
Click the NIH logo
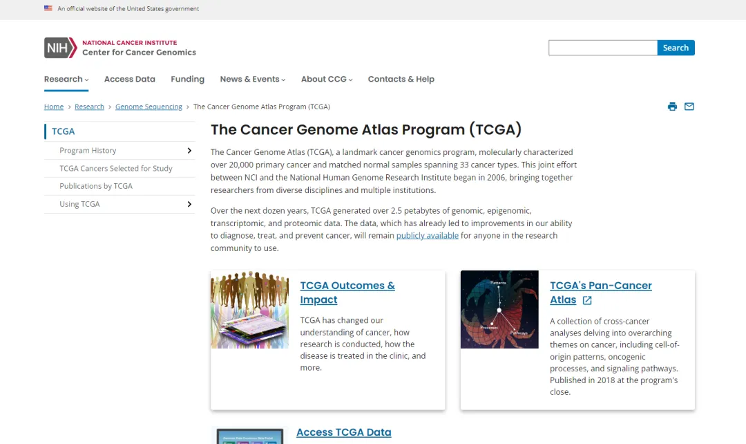[60, 48]
